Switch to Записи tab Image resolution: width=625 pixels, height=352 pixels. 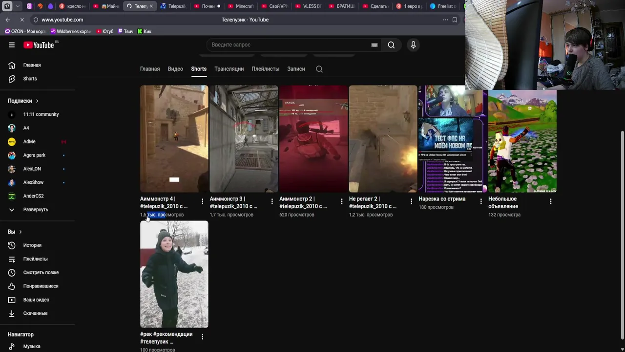pos(296,69)
